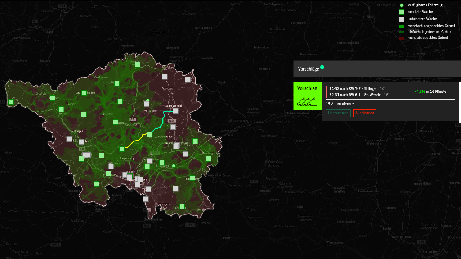This screenshot has width=461, height=259.
Task: Select the occupied station at Blieskastel
Action: point(192,178)
